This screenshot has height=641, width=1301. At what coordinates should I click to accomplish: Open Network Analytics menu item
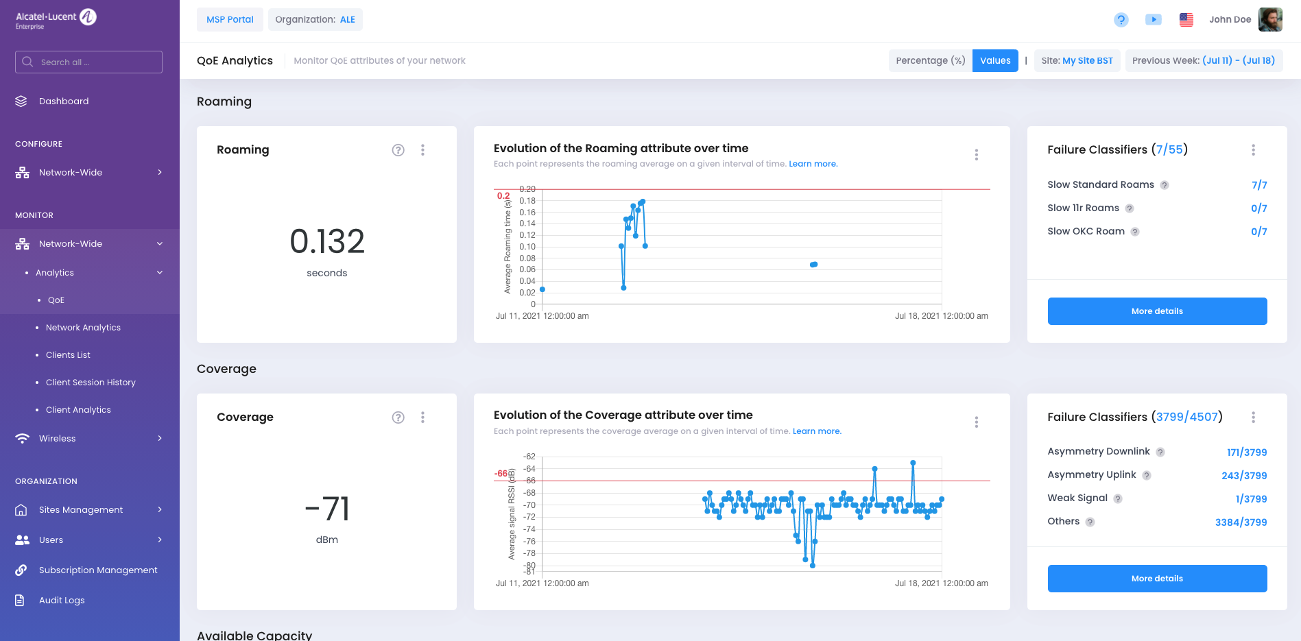(90, 328)
